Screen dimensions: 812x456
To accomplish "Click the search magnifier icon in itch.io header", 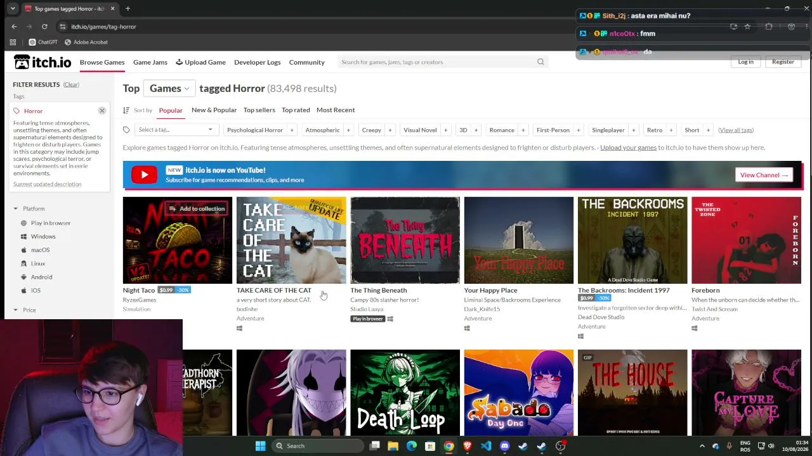I will pos(540,62).
